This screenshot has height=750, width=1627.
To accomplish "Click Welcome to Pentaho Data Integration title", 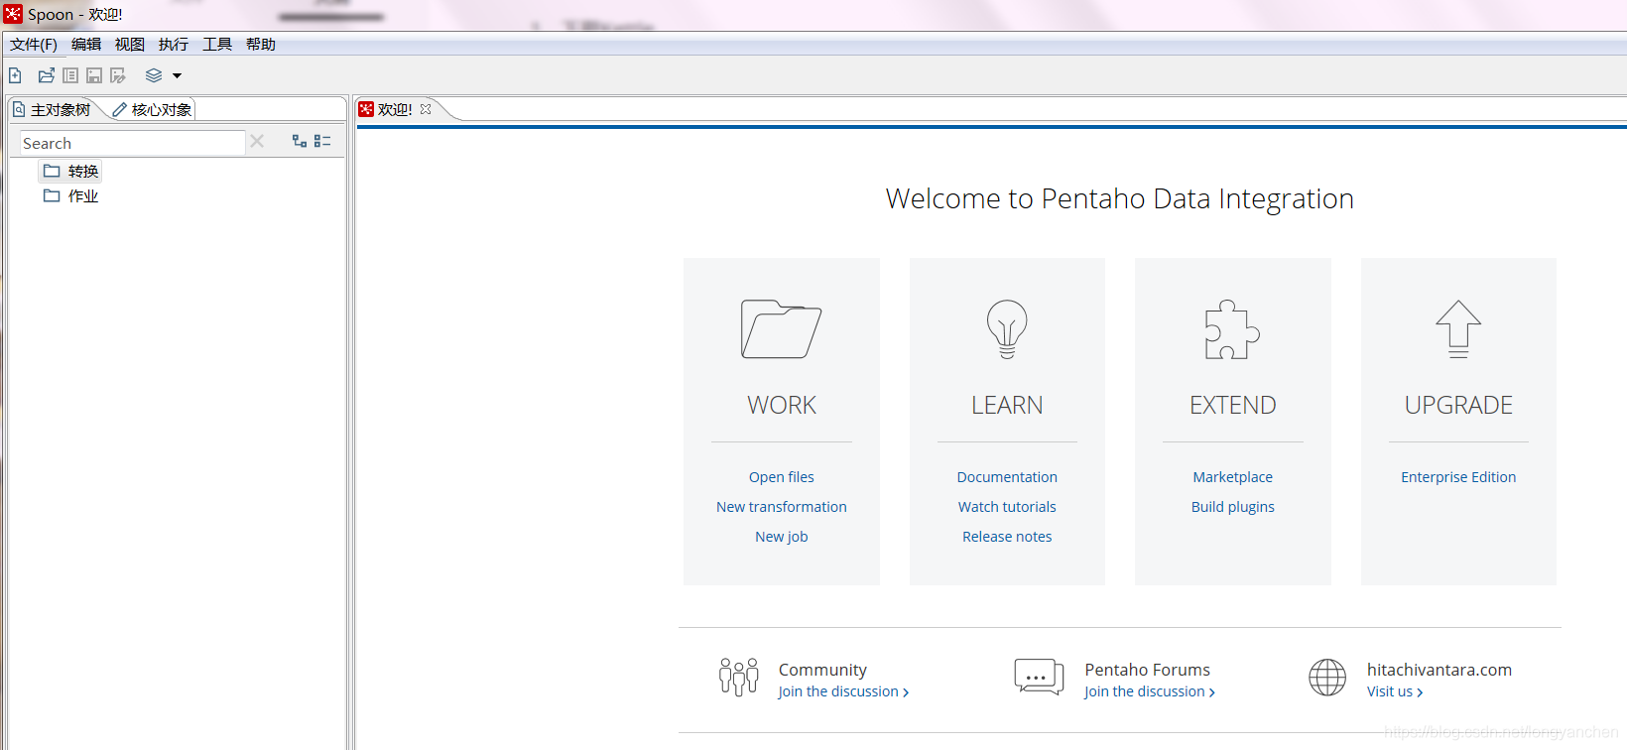I will tap(1120, 199).
